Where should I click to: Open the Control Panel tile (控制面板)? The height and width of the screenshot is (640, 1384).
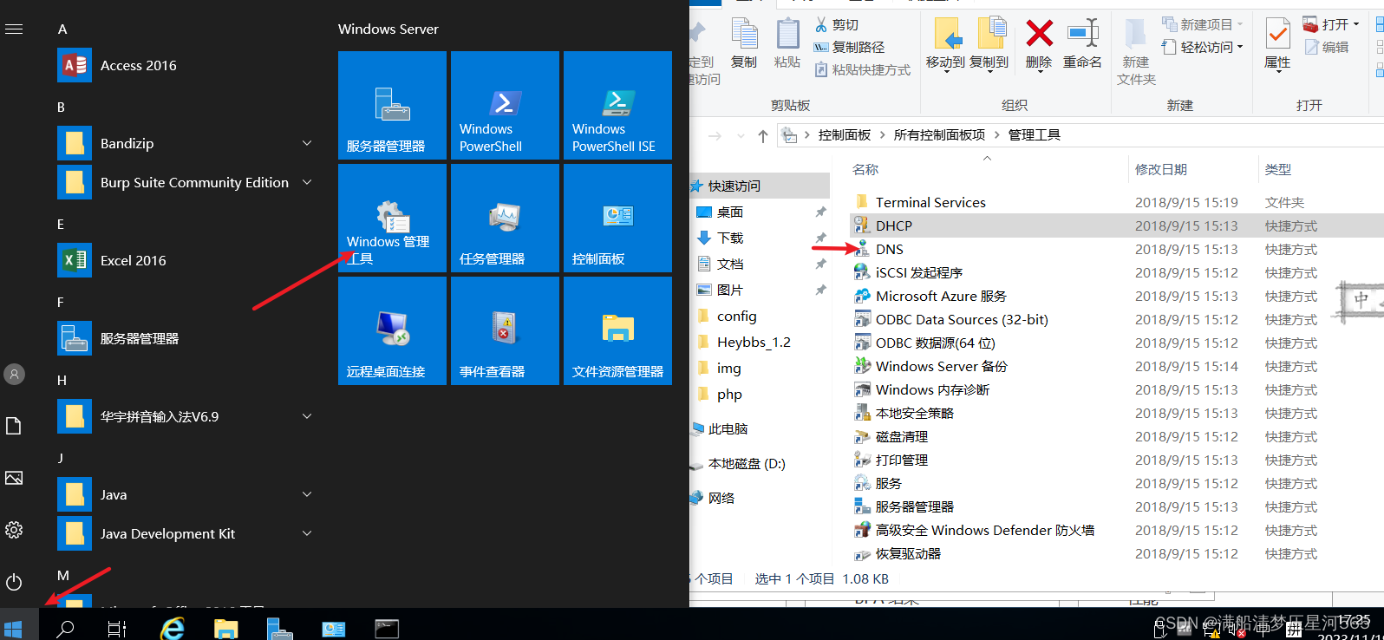click(617, 218)
